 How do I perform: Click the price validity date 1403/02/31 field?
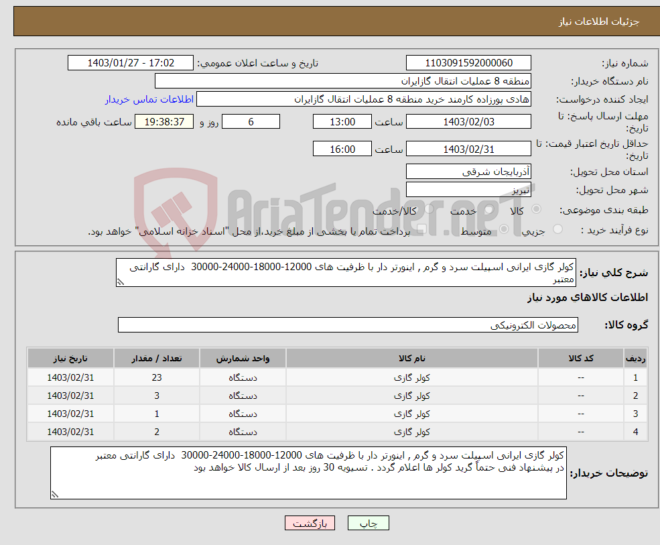coord(468,149)
